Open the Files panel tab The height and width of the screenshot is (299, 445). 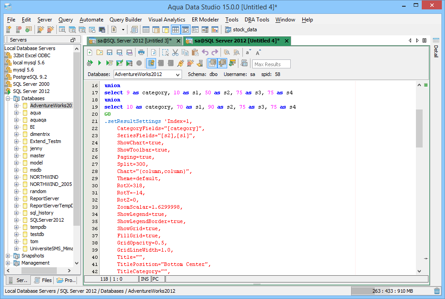click(x=43, y=280)
